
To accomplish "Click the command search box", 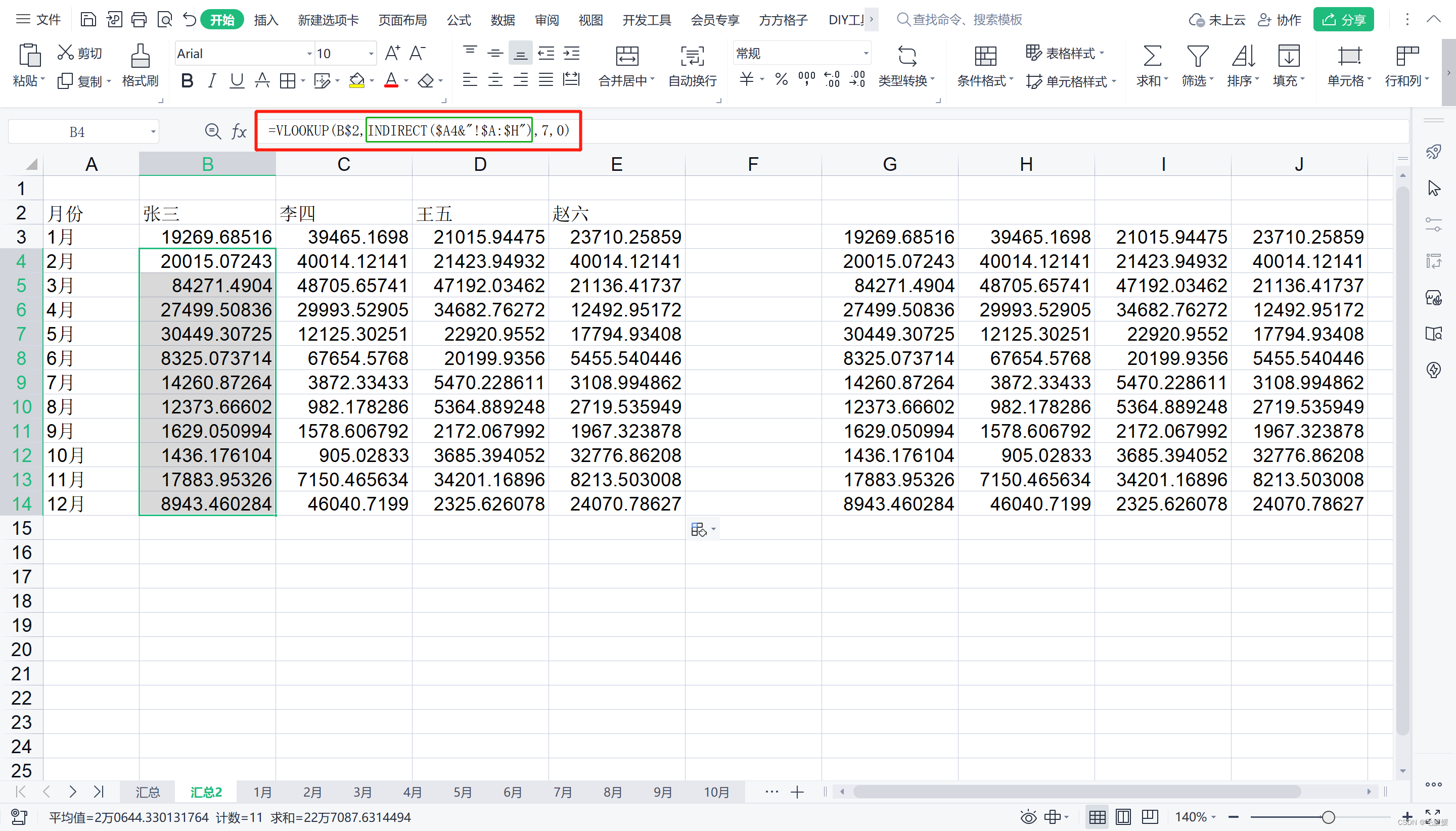I will point(959,20).
